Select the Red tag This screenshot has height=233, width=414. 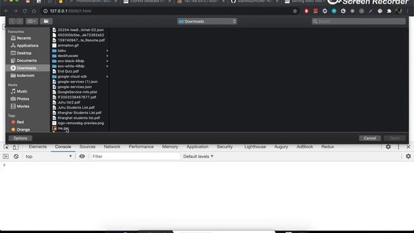click(27, 122)
